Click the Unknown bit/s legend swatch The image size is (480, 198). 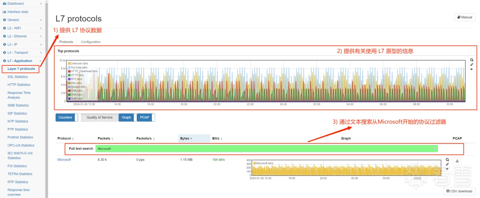point(69,63)
